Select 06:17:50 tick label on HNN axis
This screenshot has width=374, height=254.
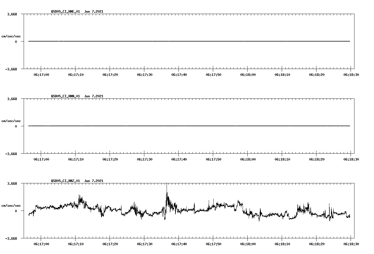[213, 159]
